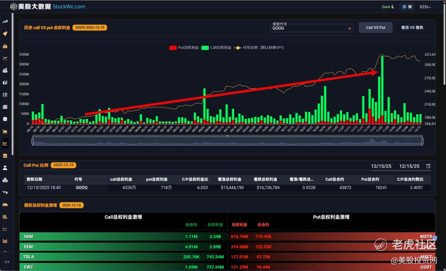The height and width of the screenshot is (271, 446).
Task: Toggle Dark mode with moon icon
Action: [388, 7]
